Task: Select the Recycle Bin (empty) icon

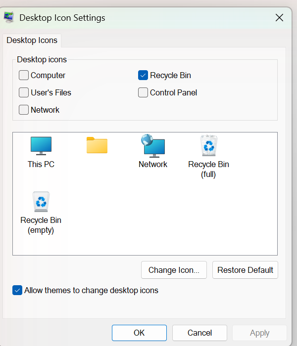Action: point(41,202)
